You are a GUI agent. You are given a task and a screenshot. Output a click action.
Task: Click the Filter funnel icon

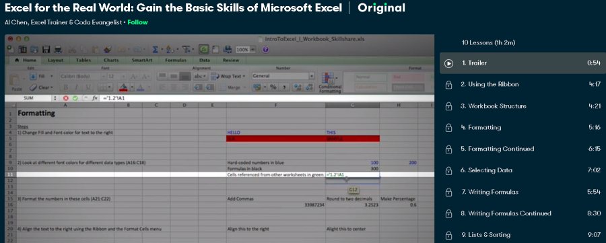coord(187,49)
